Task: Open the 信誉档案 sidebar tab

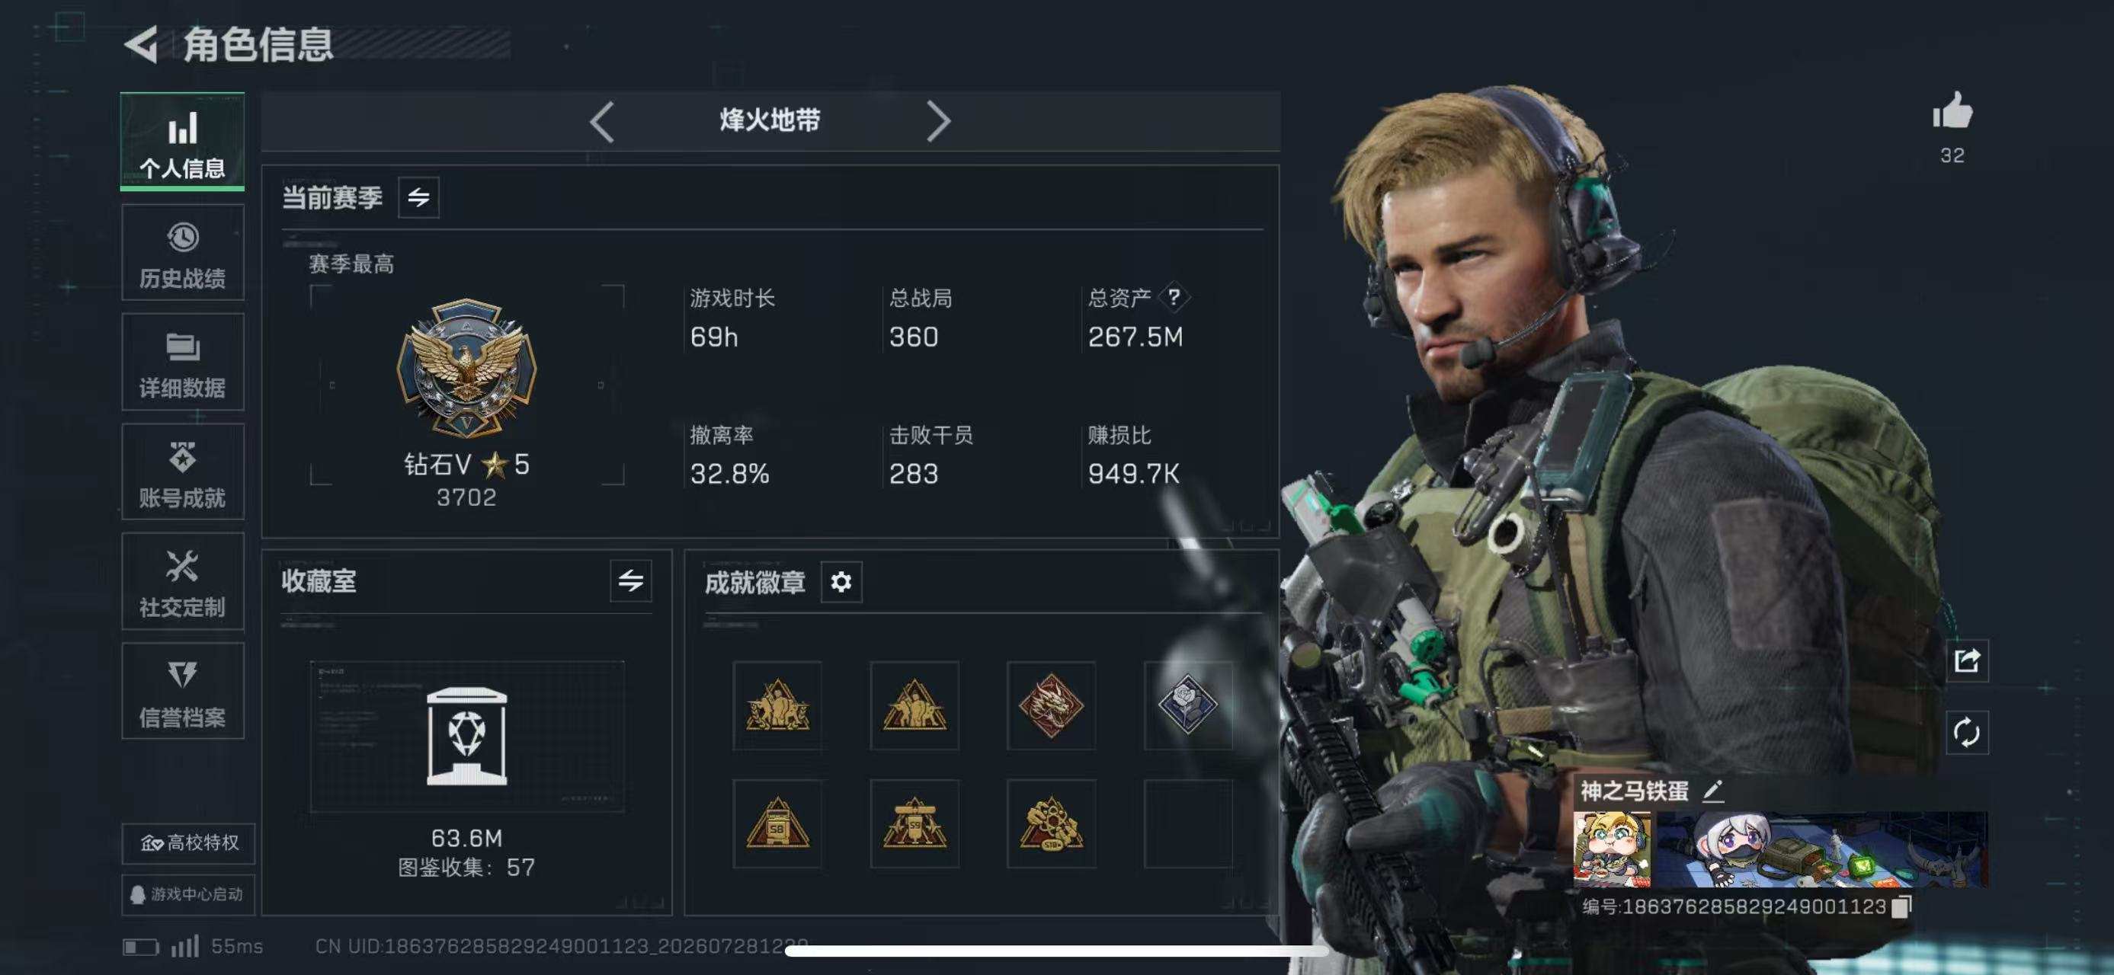Action: pyautogui.click(x=182, y=692)
